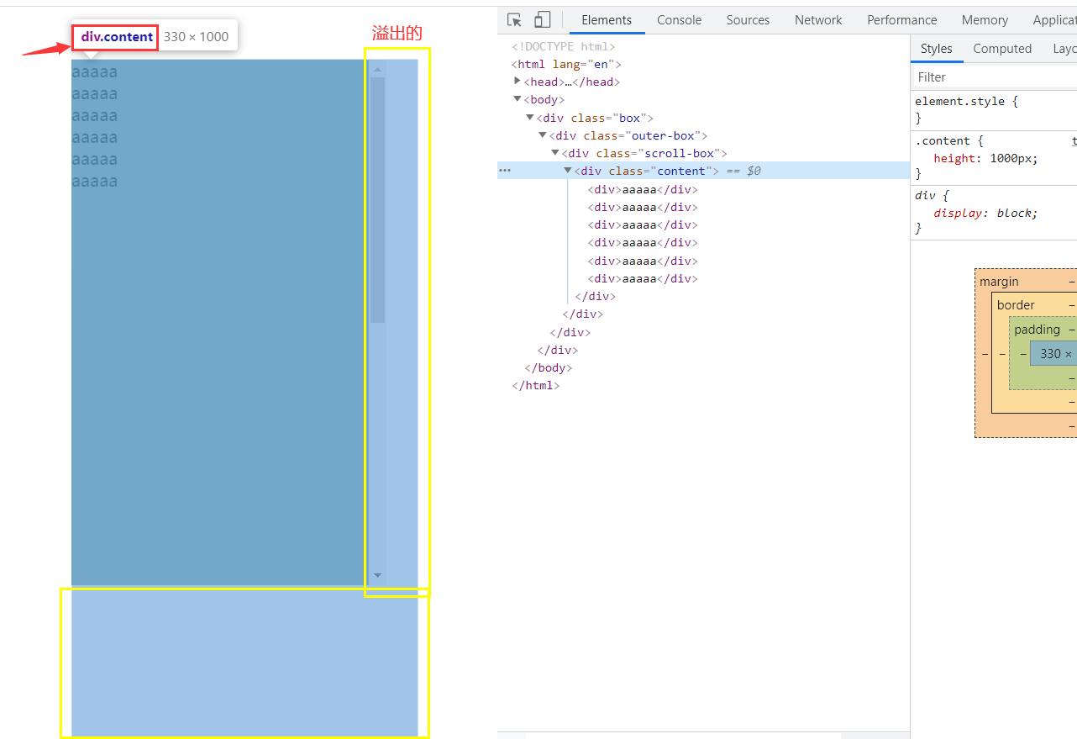This screenshot has height=739, width=1077.
Task: Open the three-dots menu beside div.content
Action: (505, 170)
